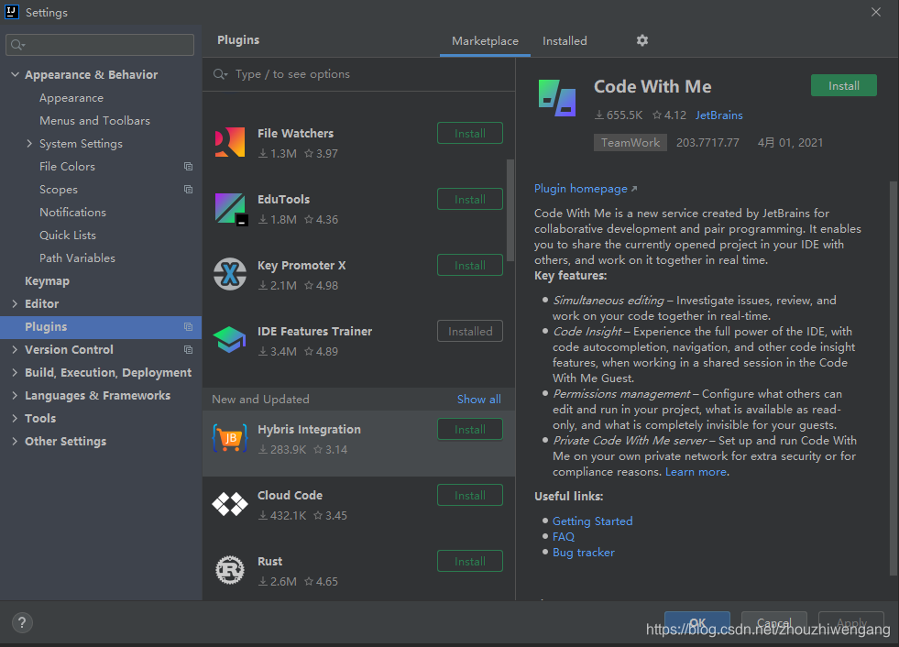This screenshot has height=647, width=899.
Task: Click the Installed button for IDE Features Trainer
Action: pyautogui.click(x=469, y=331)
